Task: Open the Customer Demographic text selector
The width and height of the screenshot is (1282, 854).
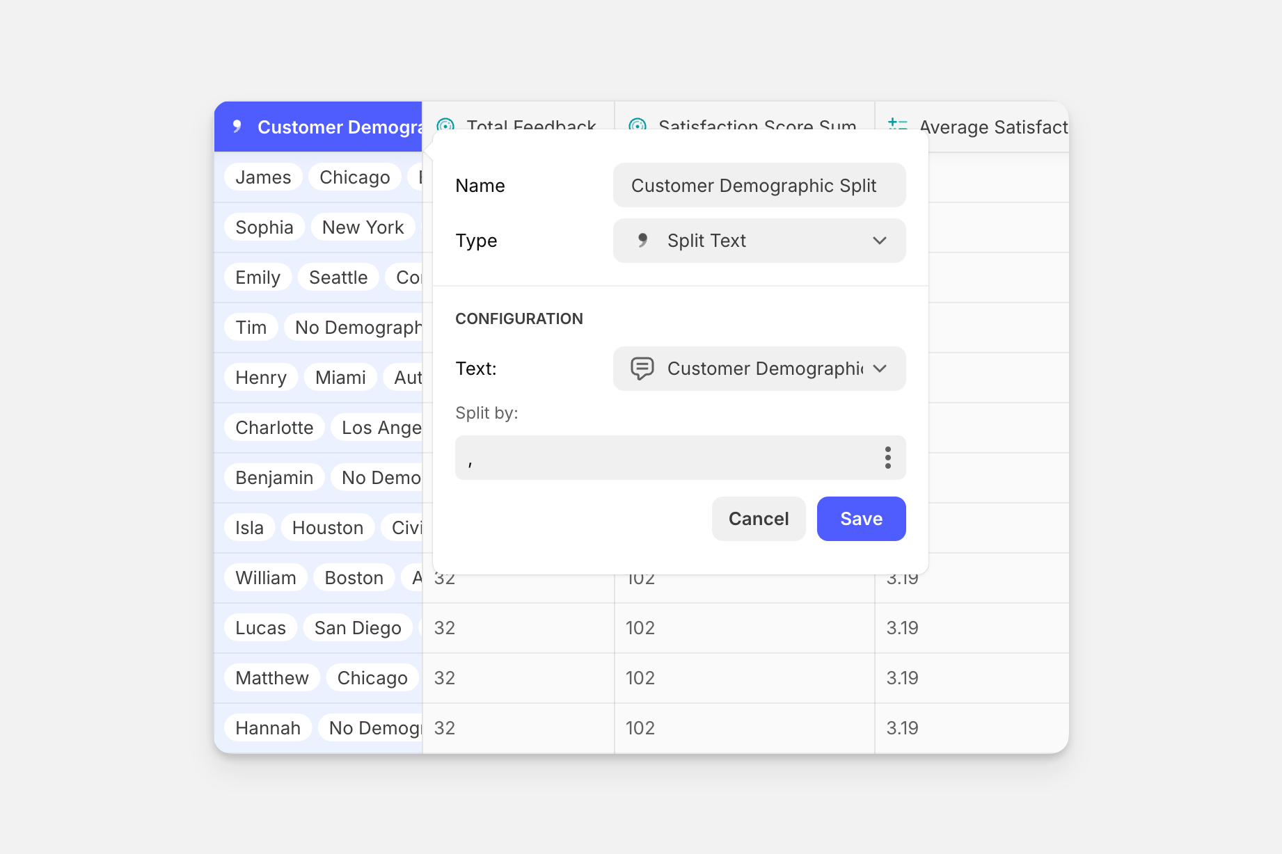Action: pos(759,369)
